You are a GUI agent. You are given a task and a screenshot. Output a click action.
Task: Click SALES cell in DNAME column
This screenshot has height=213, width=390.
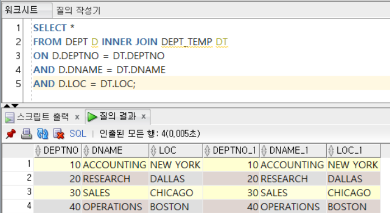coord(115,193)
